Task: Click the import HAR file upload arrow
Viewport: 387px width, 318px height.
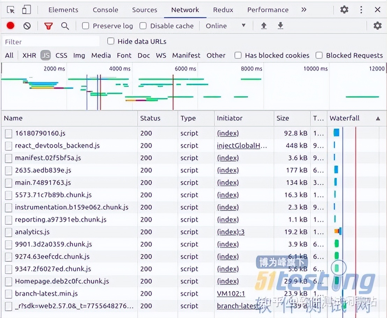Action: point(264,26)
